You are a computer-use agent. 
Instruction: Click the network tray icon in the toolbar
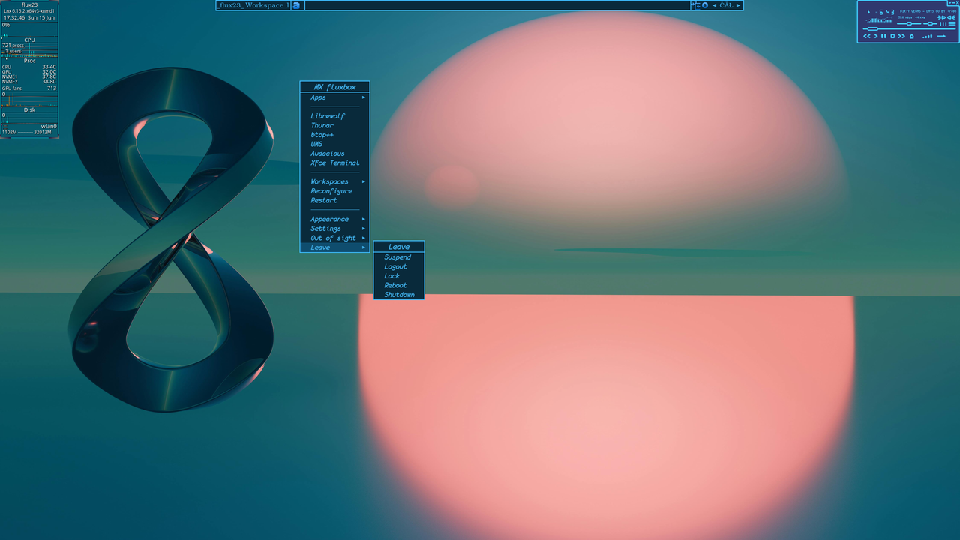(695, 5)
